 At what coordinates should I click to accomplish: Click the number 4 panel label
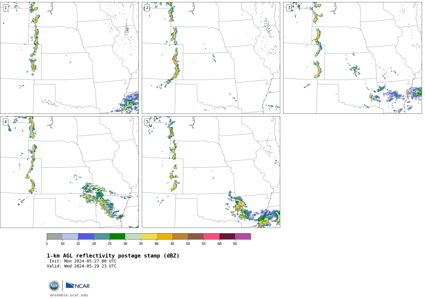[6, 122]
